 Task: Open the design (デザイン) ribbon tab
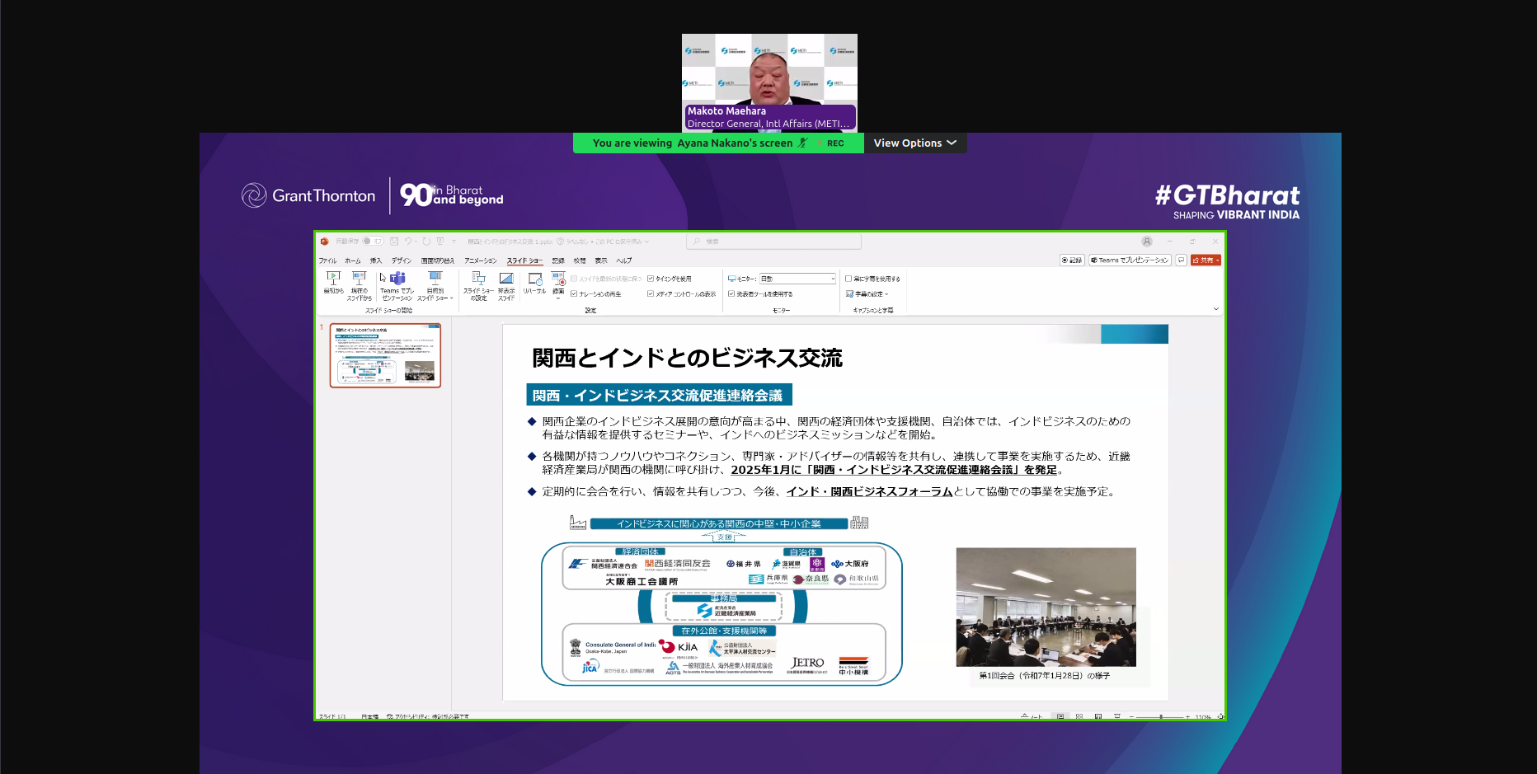(x=402, y=260)
